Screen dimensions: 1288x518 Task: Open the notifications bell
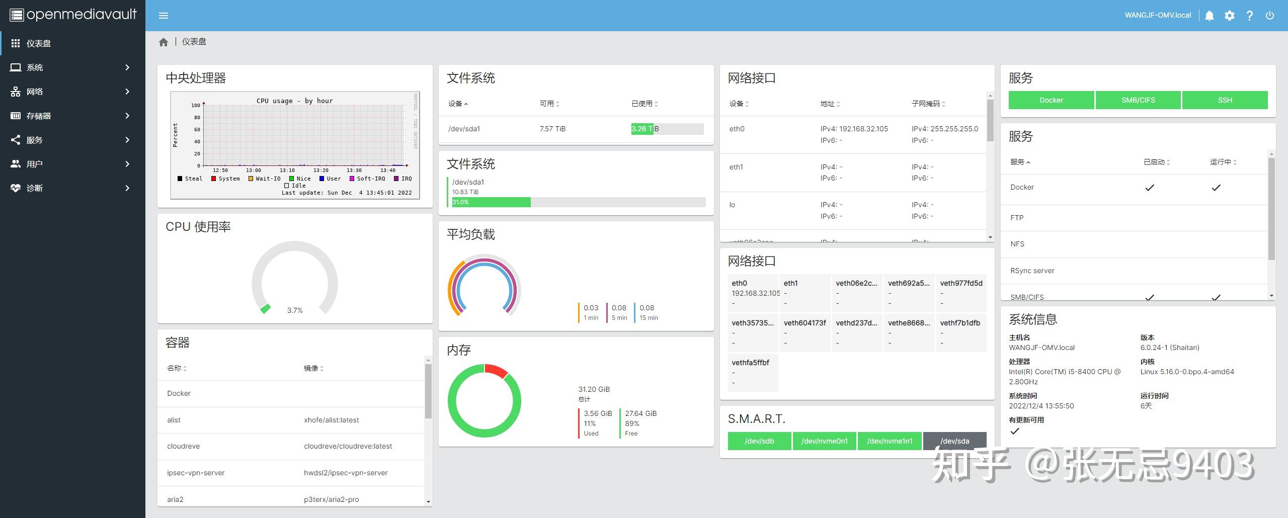(x=1210, y=16)
